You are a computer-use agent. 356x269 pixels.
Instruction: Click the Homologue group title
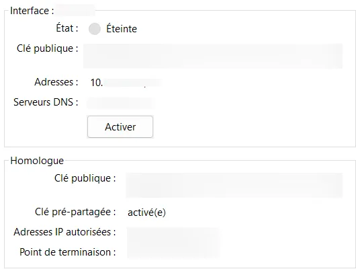(37, 161)
